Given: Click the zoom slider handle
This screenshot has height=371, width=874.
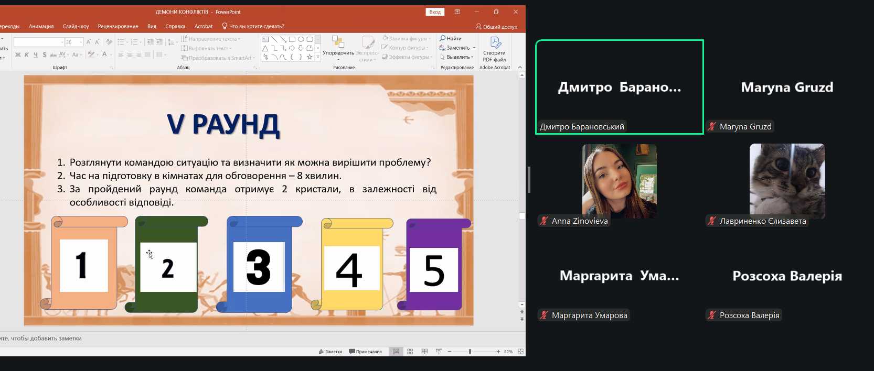Looking at the screenshot, I should (470, 352).
